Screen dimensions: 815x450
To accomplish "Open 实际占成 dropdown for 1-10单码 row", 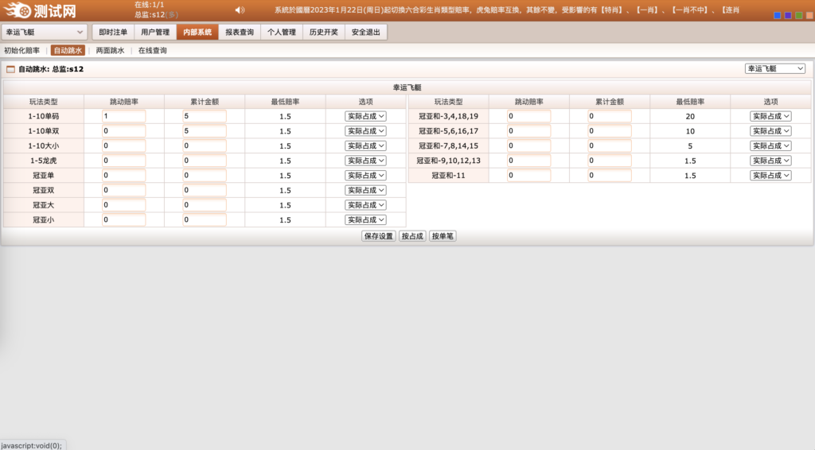I will pyautogui.click(x=365, y=116).
